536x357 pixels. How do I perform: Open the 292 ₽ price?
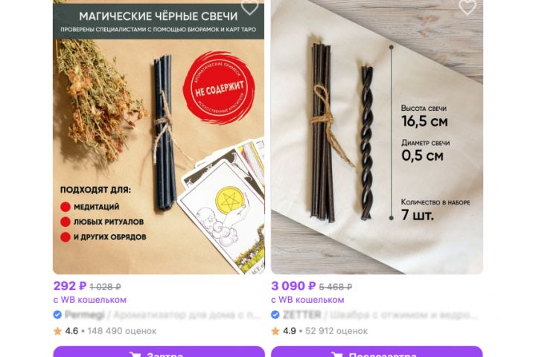tap(70, 286)
